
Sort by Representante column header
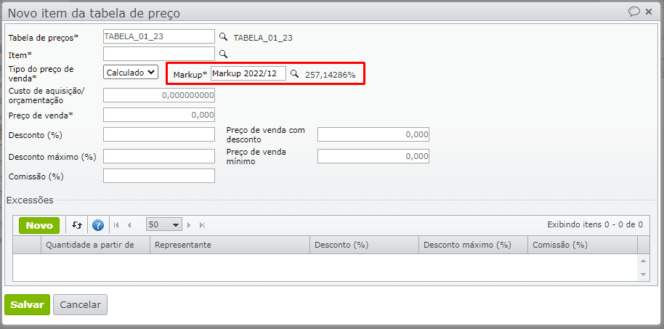point(230,245)
